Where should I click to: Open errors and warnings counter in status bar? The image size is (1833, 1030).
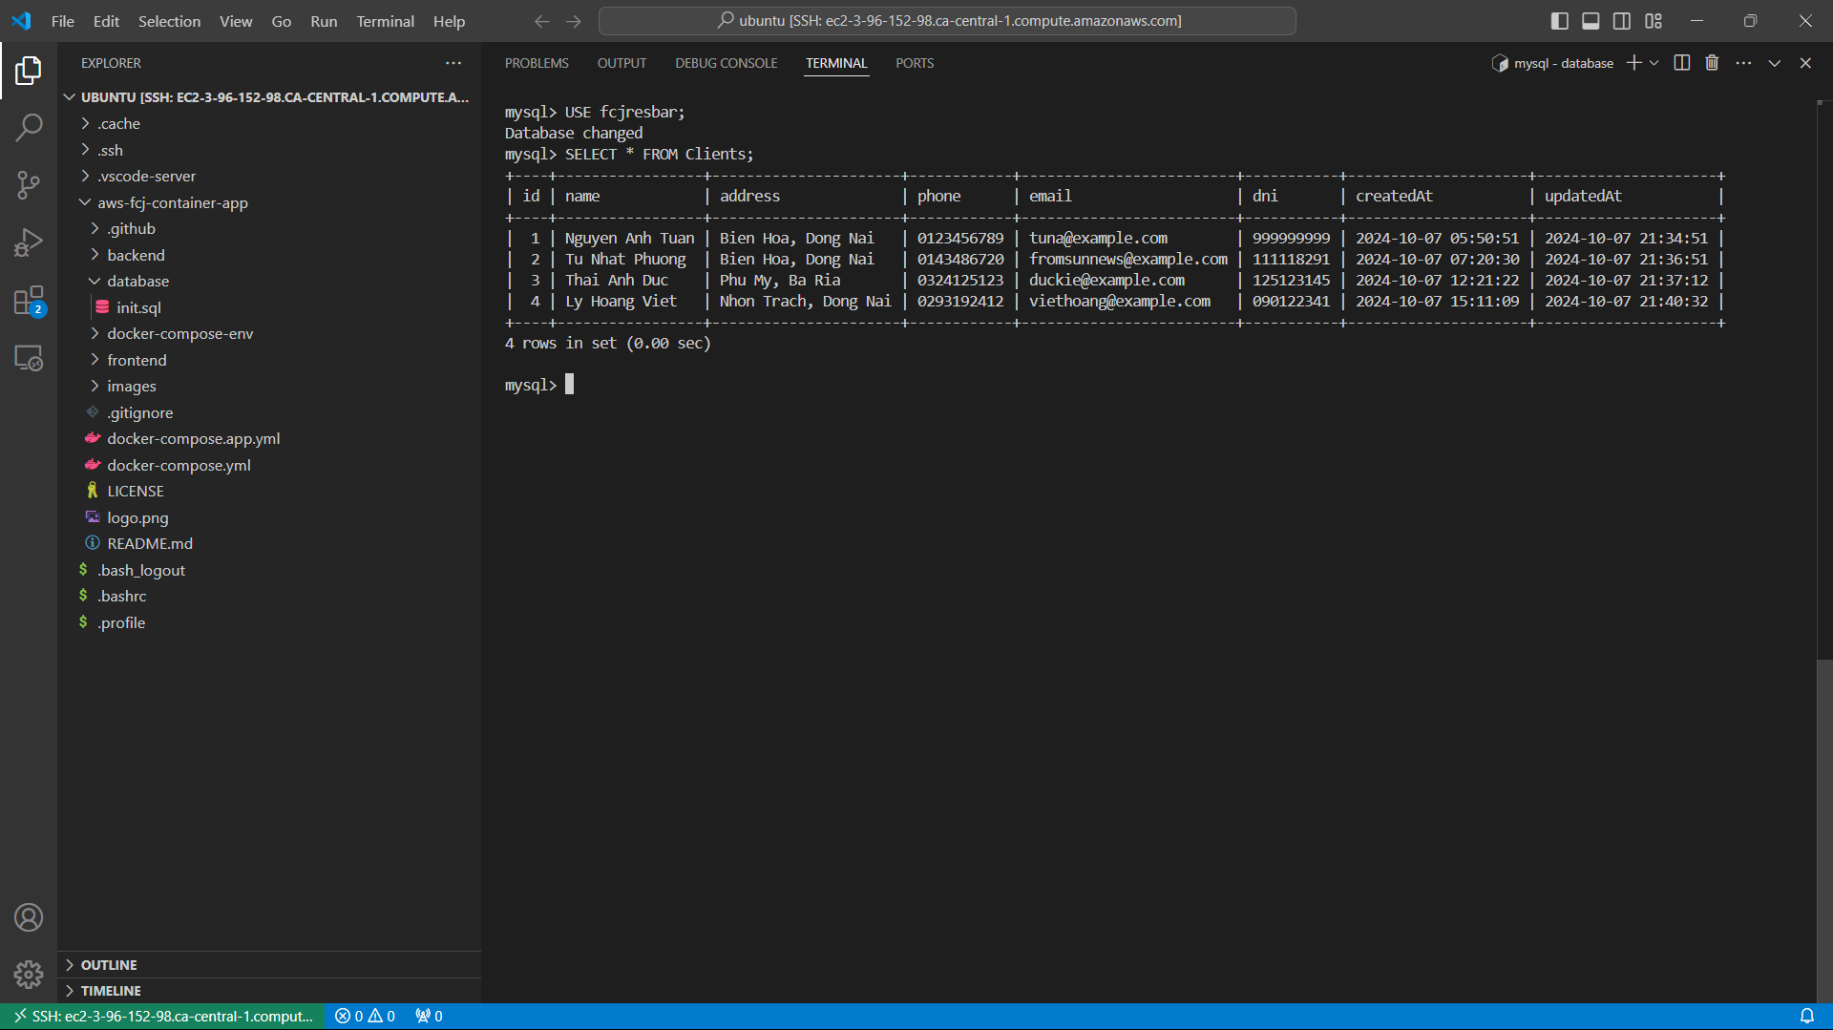point(366,1017)
